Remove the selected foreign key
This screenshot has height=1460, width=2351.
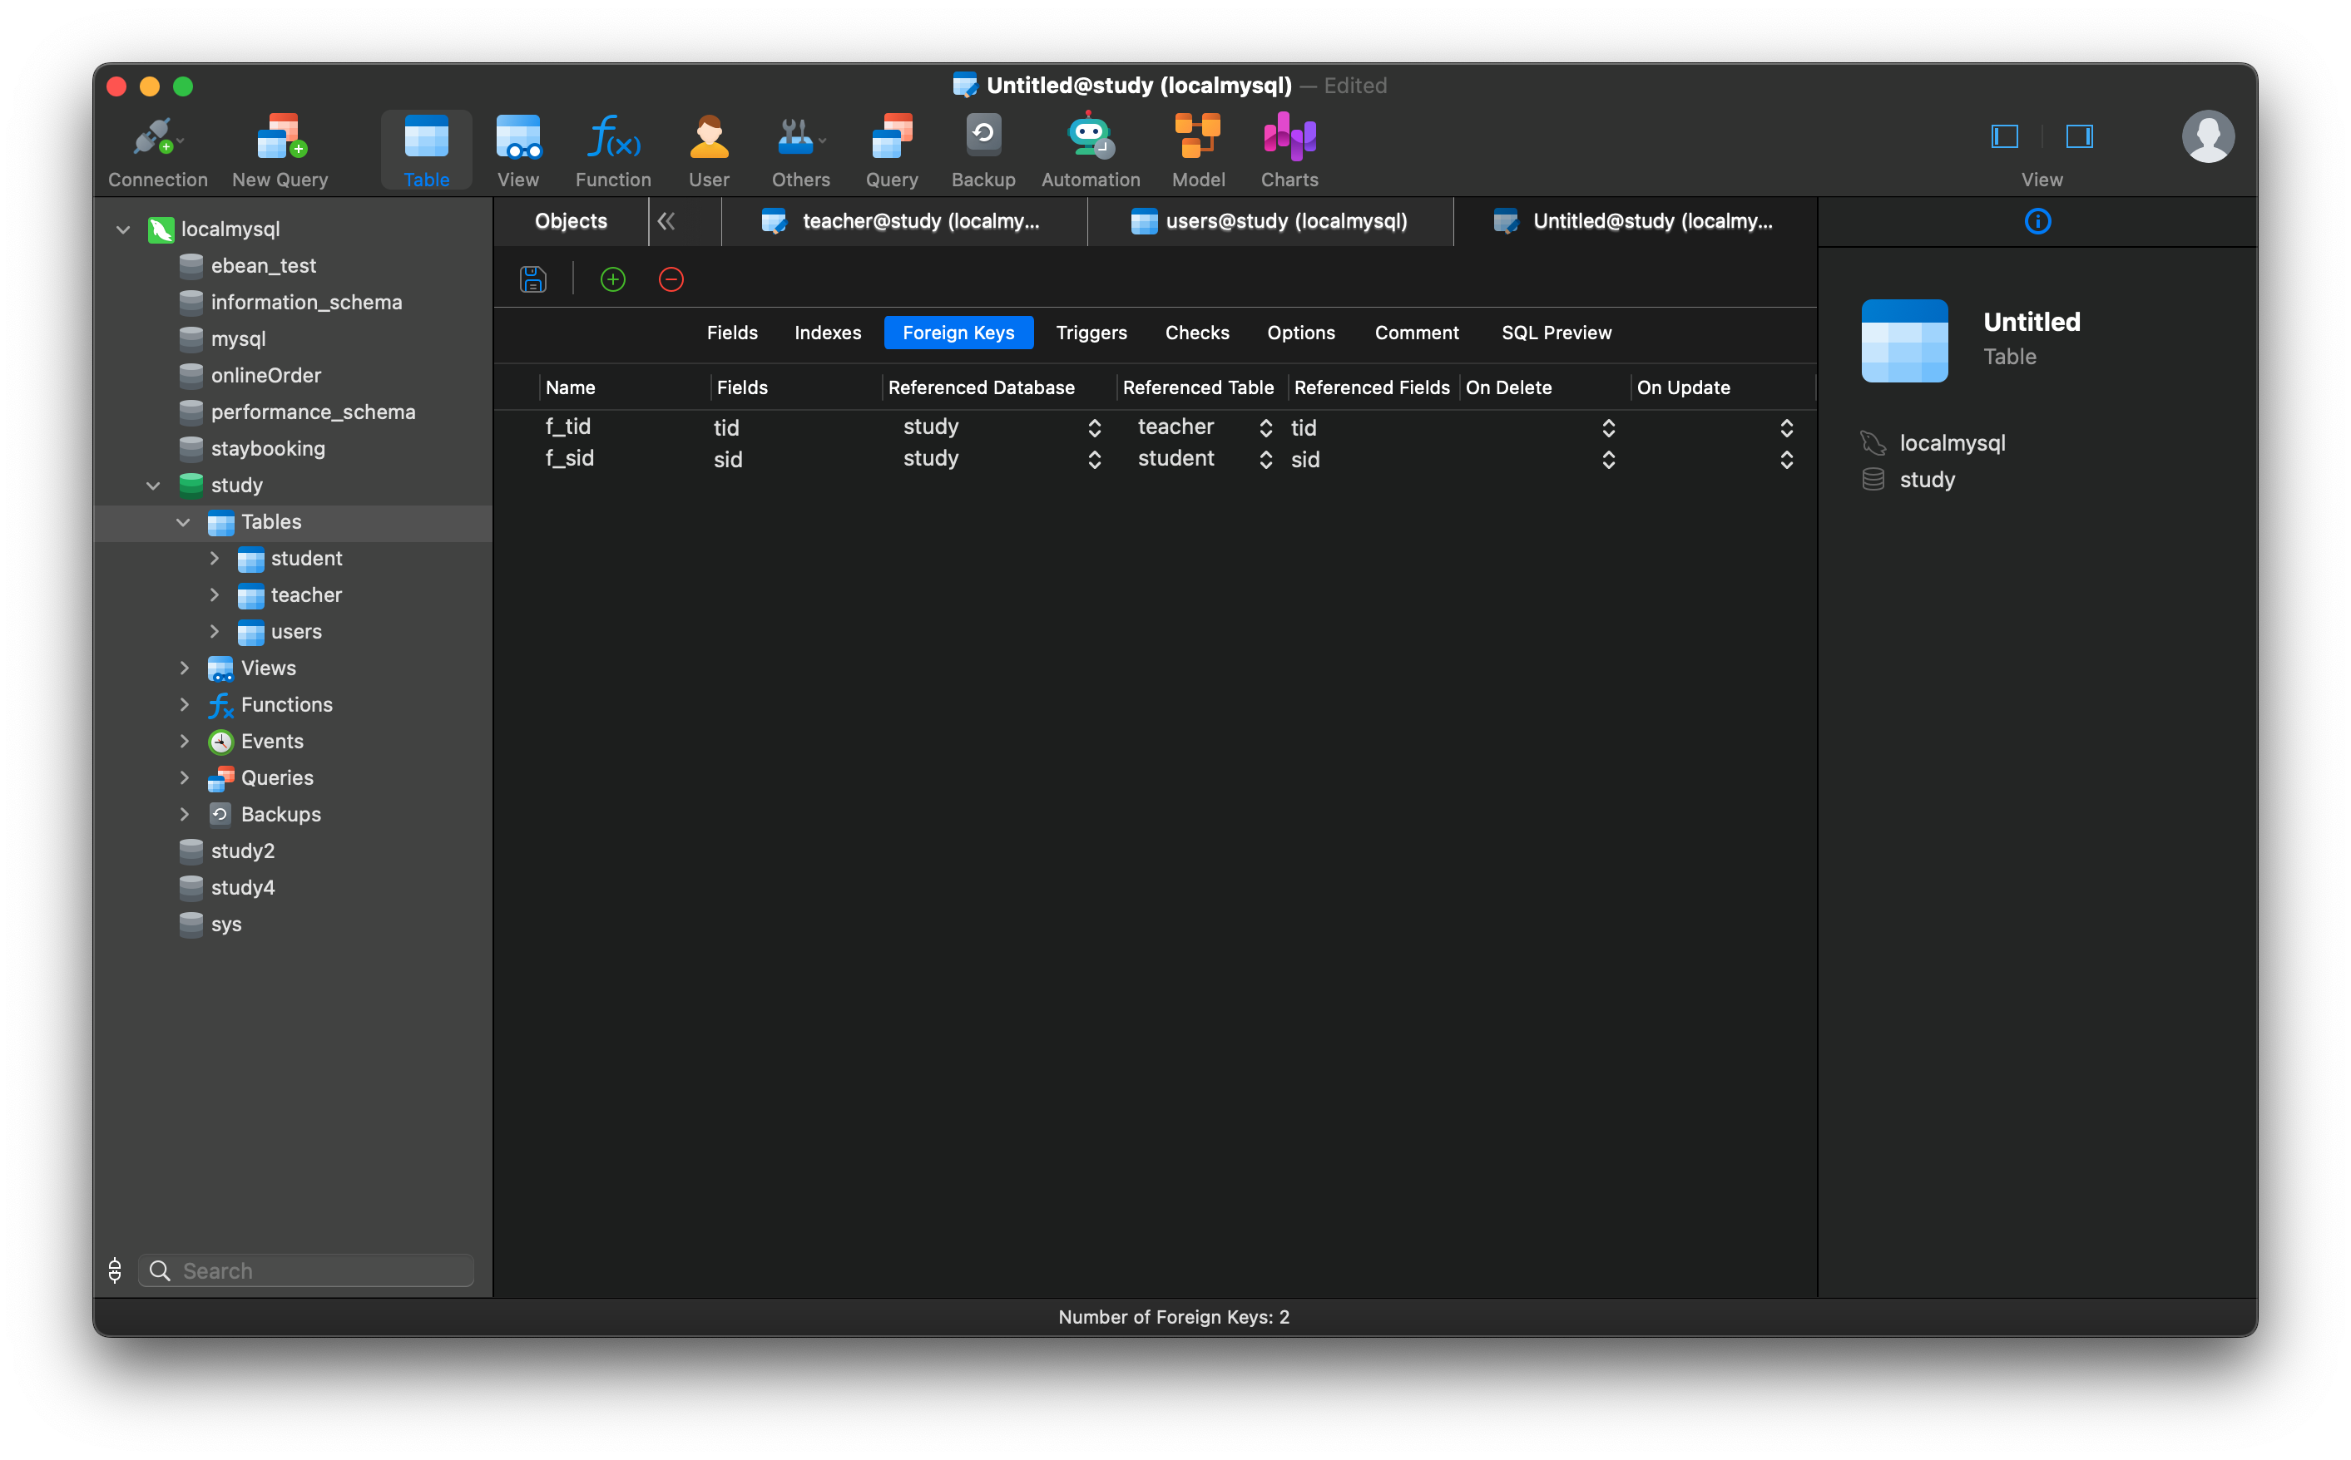tap(671, 279)
